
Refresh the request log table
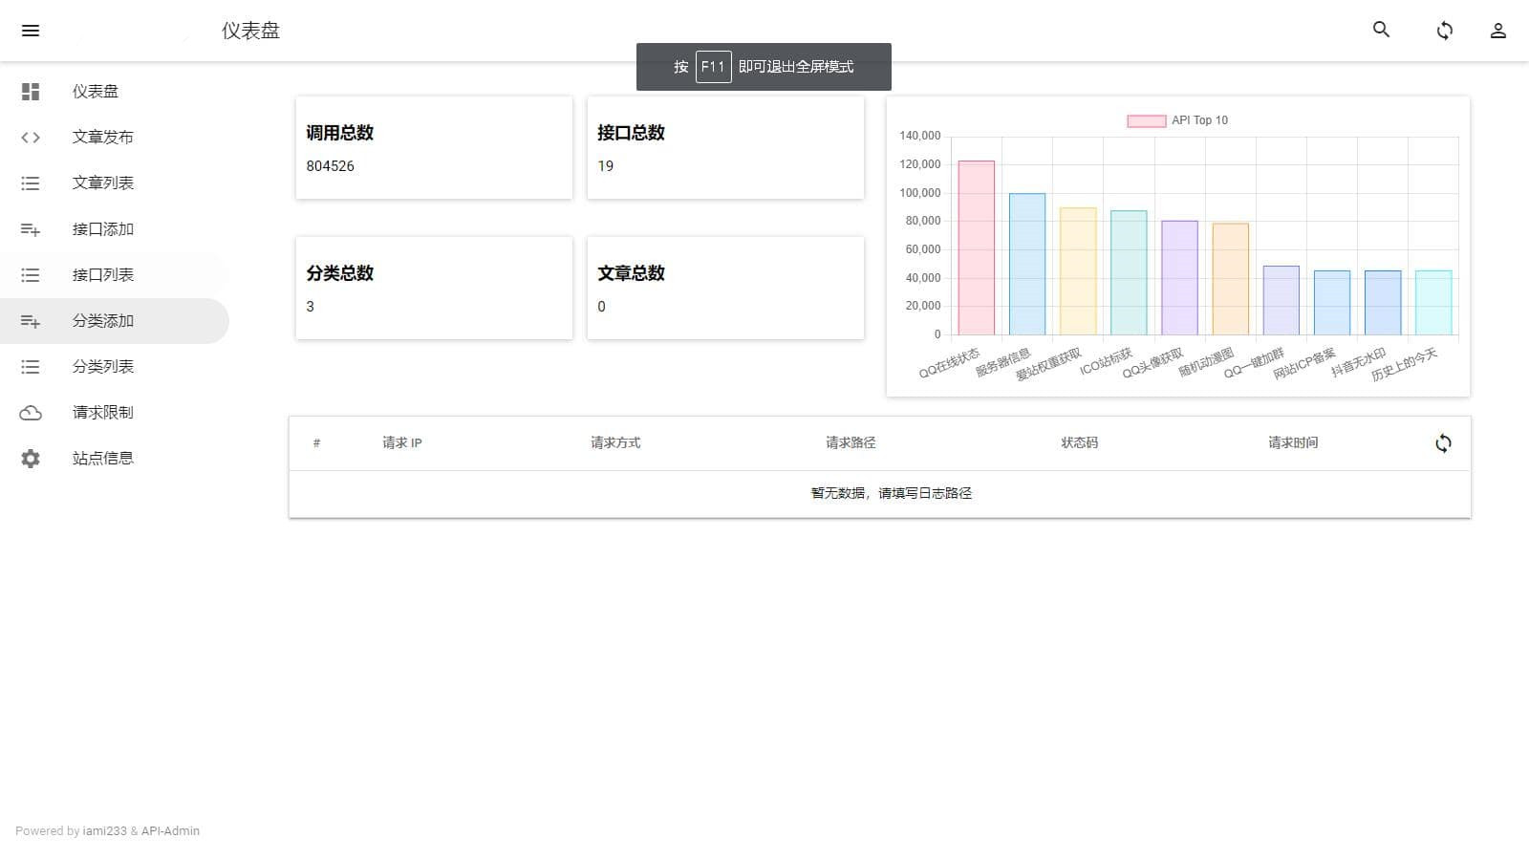click(1443, 443)
